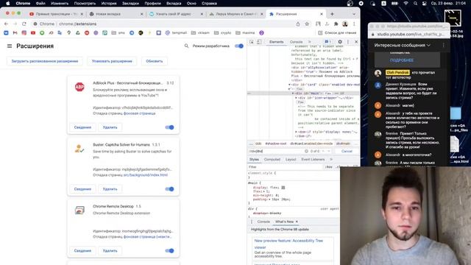Screen dimensions: 471x265
Task: Click the Update extensions button
Action: (155, 61)
